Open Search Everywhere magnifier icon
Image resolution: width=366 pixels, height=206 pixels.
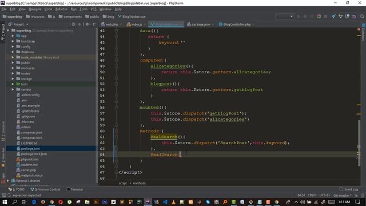(x=362, y=17)
